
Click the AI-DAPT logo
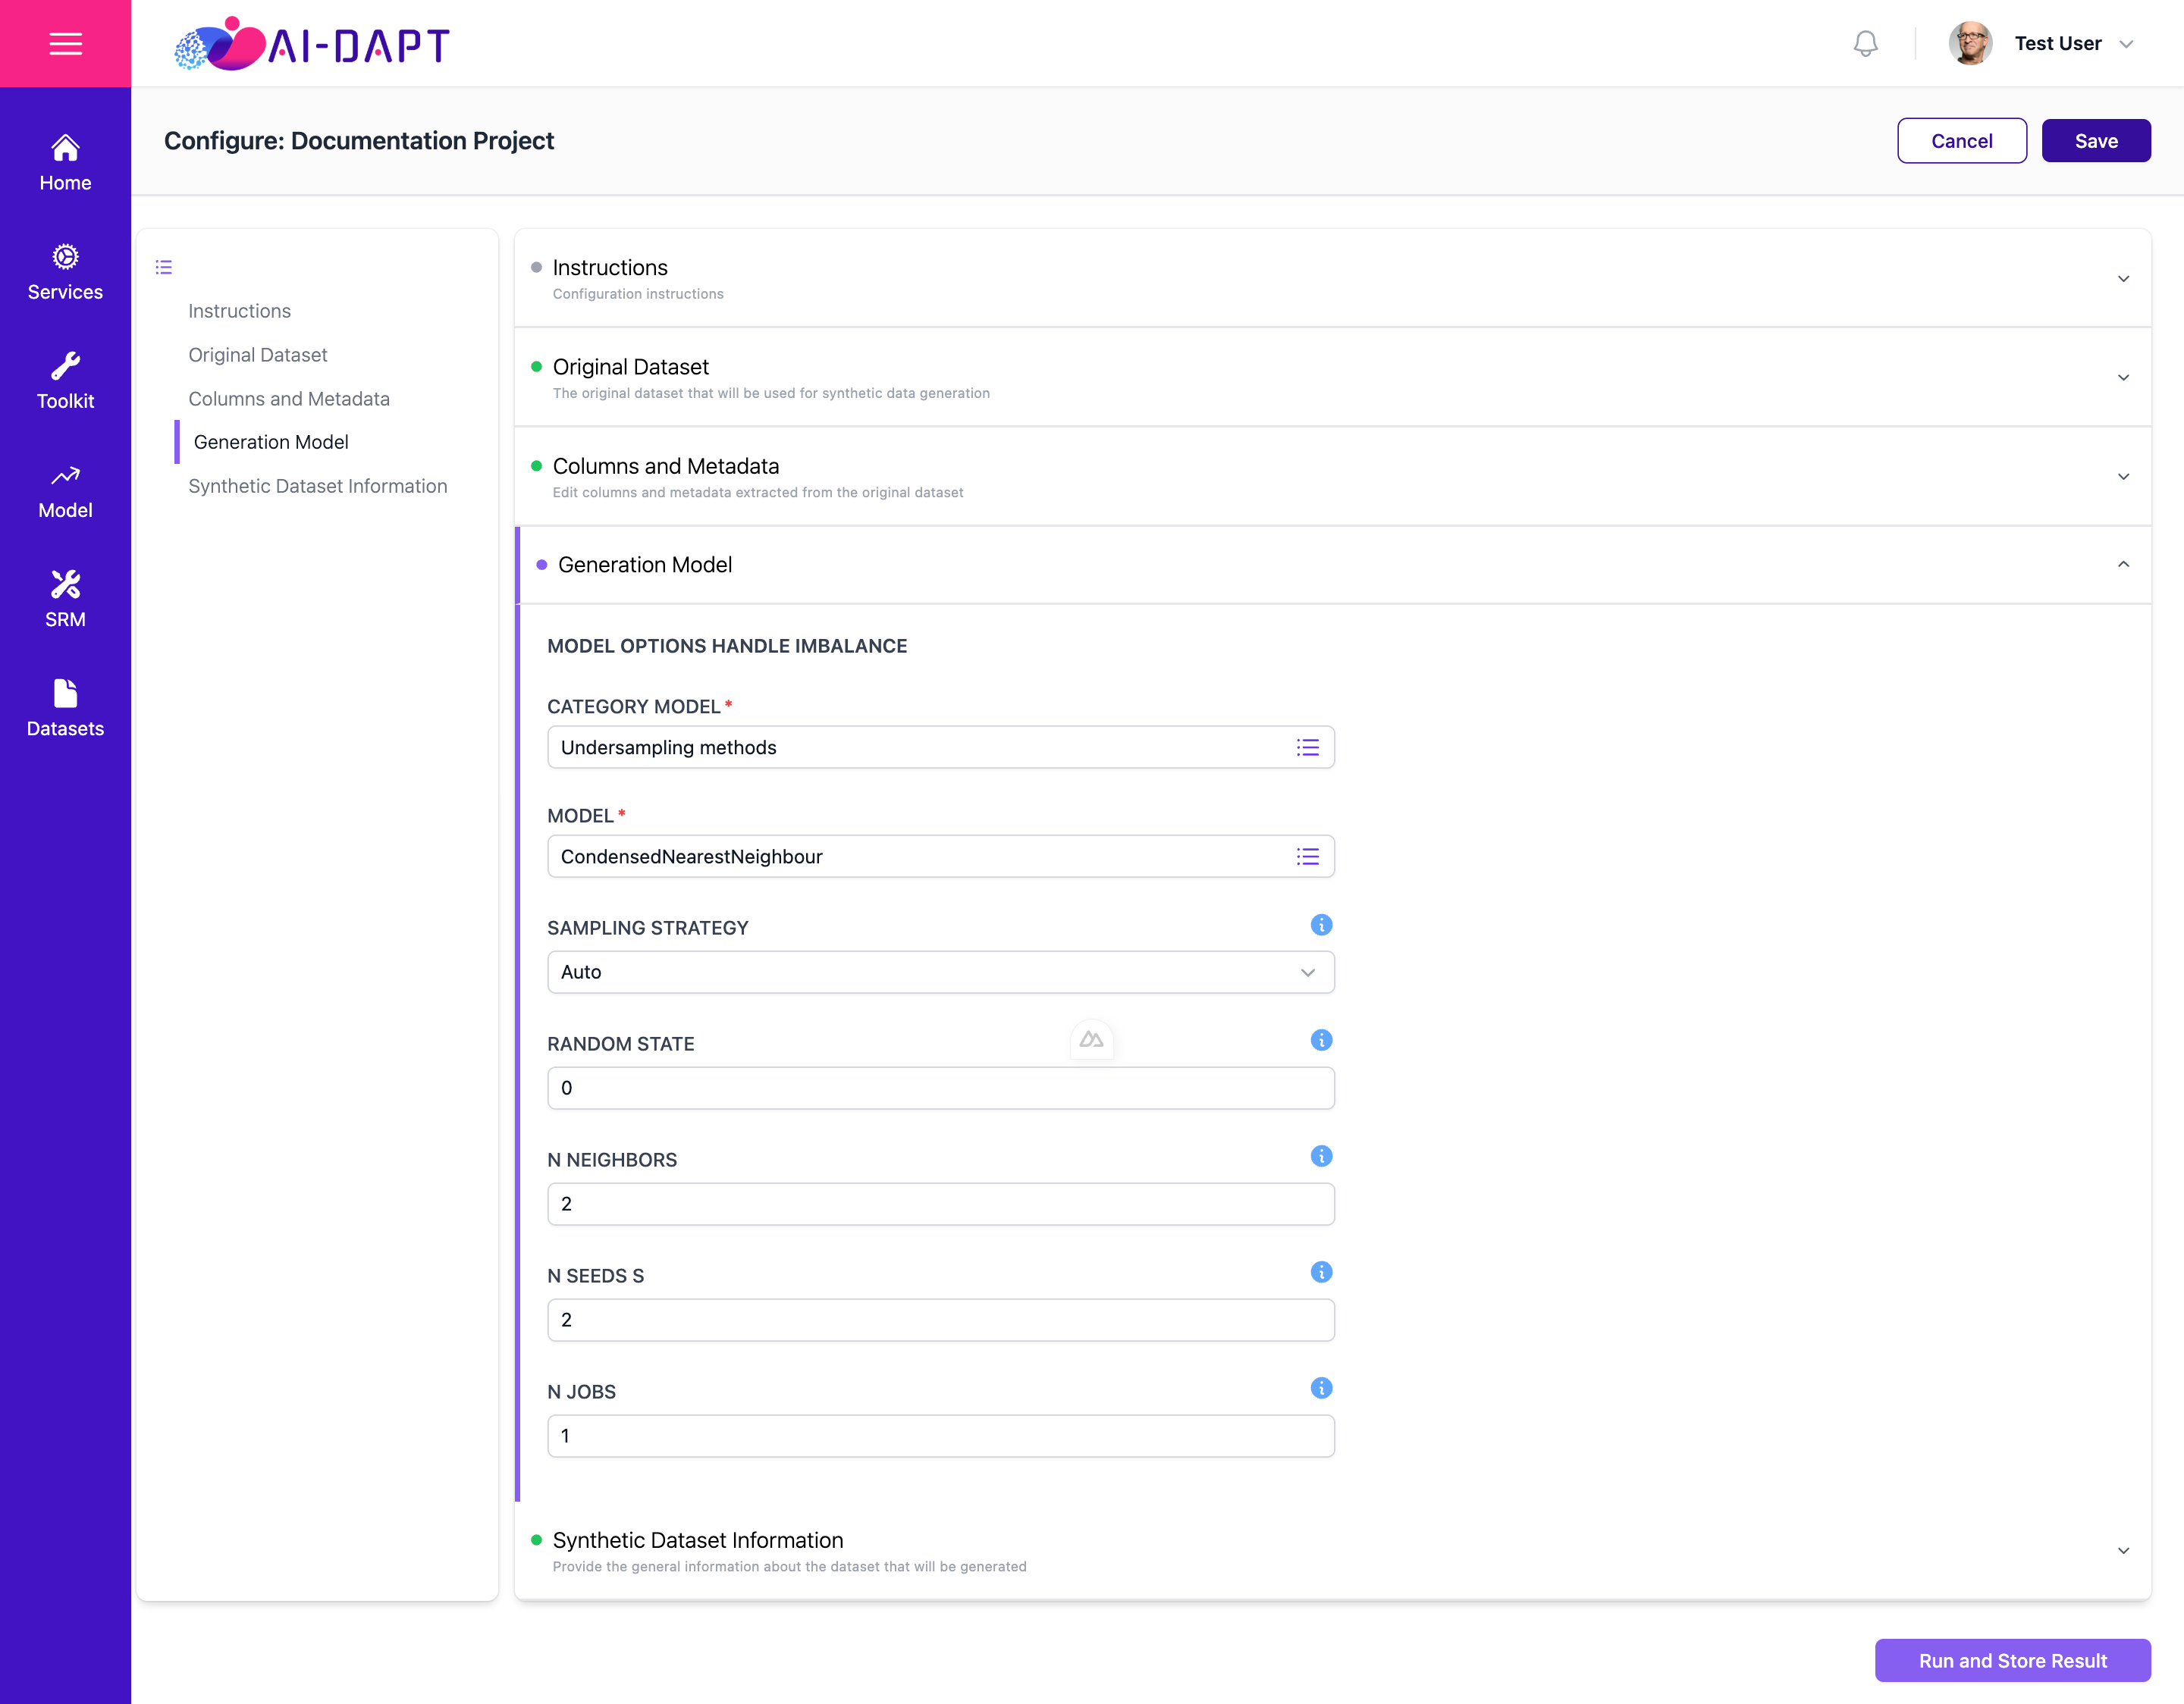click(x=312, y=44)
